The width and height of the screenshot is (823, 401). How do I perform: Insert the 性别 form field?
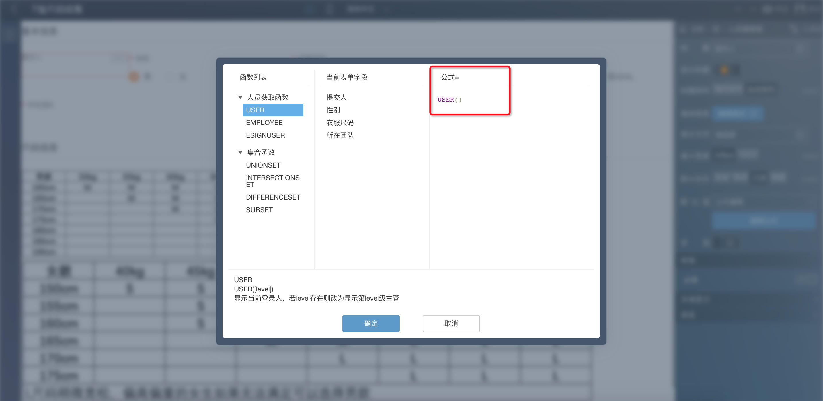(x=333, y=110)
